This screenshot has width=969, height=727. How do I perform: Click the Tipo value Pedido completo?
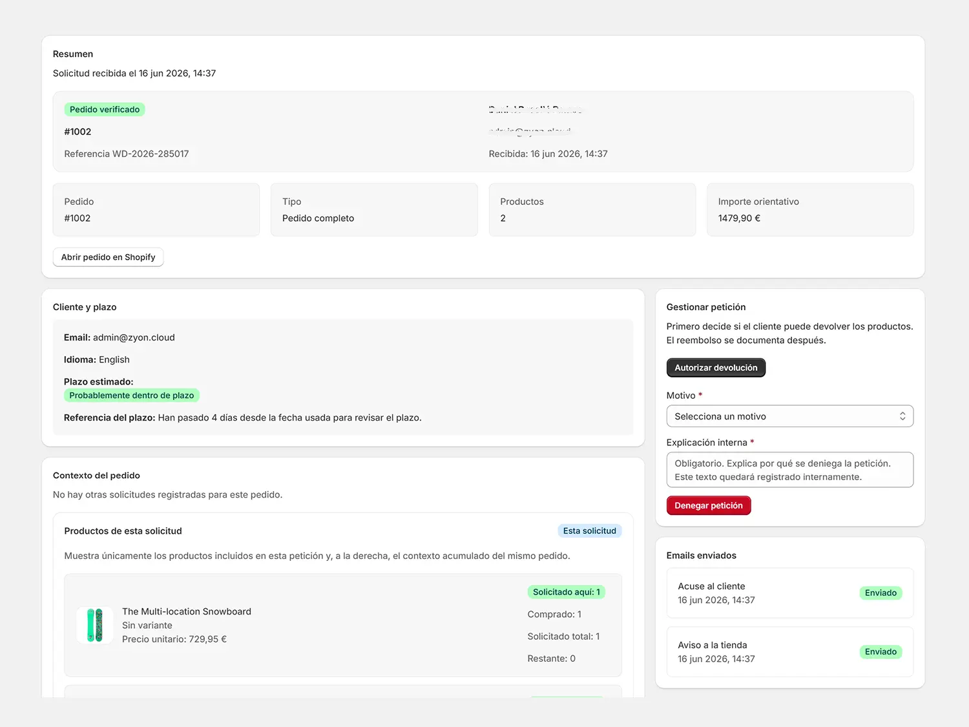point(318,218)
